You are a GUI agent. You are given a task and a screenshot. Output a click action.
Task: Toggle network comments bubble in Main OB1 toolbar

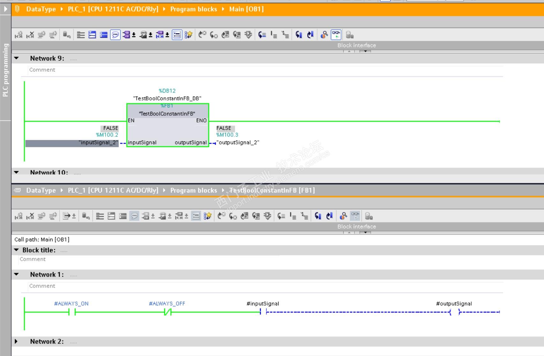coord(115,35)
